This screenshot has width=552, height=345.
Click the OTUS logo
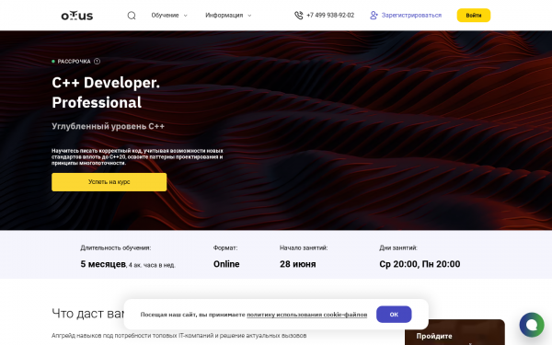click(x=77, y=16)
